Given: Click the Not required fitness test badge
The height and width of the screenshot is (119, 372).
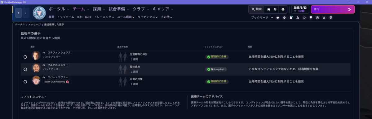Looking at the screenshot, I should (x=216, y=69).
